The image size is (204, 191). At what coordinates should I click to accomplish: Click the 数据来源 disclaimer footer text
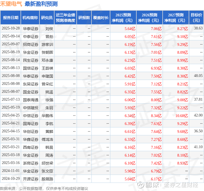tap(44, 189)
